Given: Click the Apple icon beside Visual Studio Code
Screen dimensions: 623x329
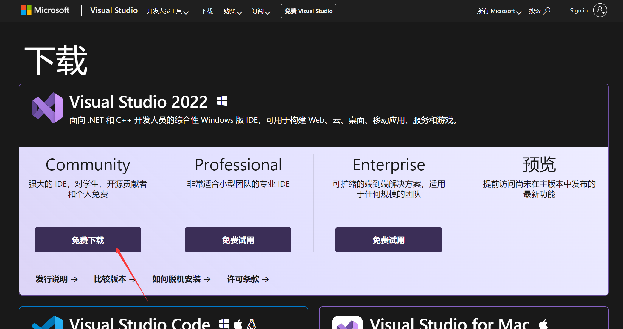Looking at the screenshot, I should click(x=238, y=324).
